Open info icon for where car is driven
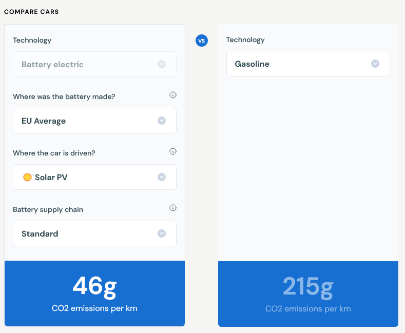Viewport: 405px width, 333px height. point(173,151)
